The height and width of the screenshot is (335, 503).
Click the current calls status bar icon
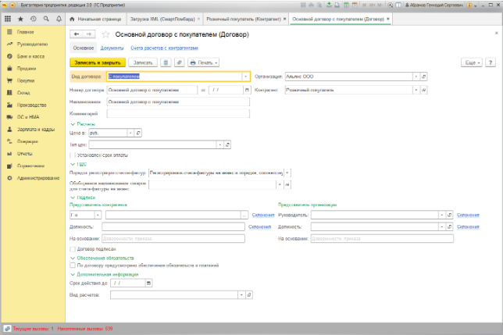[7, 329]
